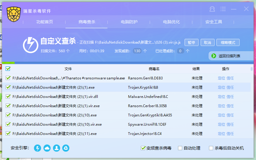256x160 pixels.
Task: Uncheck the Thanatos ransomware sample.exe row
Action: coord(8,78)
